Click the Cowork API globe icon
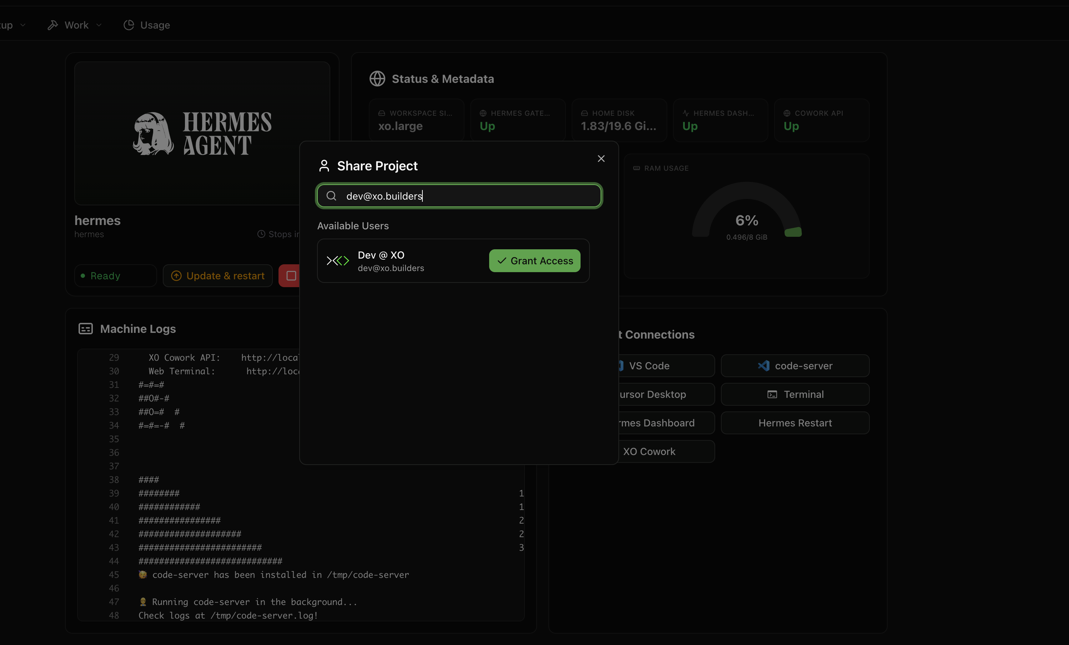The image size is (1069, 645). coord(787,113)
